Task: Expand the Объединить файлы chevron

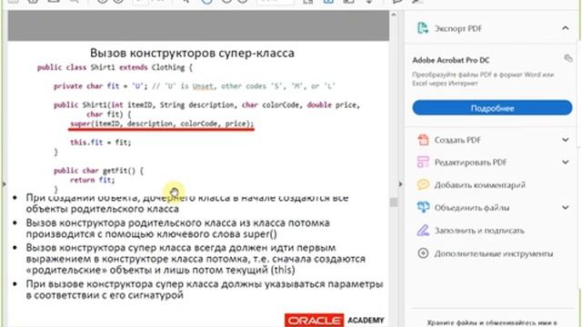Action: pos(566,207)
